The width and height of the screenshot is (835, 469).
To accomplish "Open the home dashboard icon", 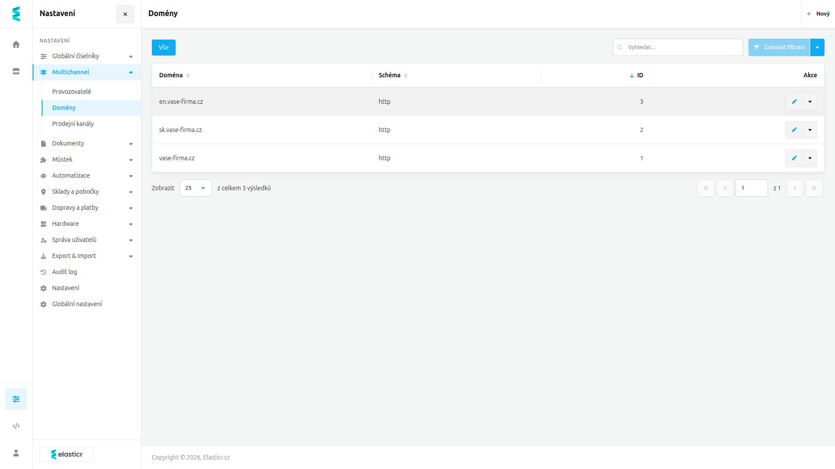I will point(16,44).
